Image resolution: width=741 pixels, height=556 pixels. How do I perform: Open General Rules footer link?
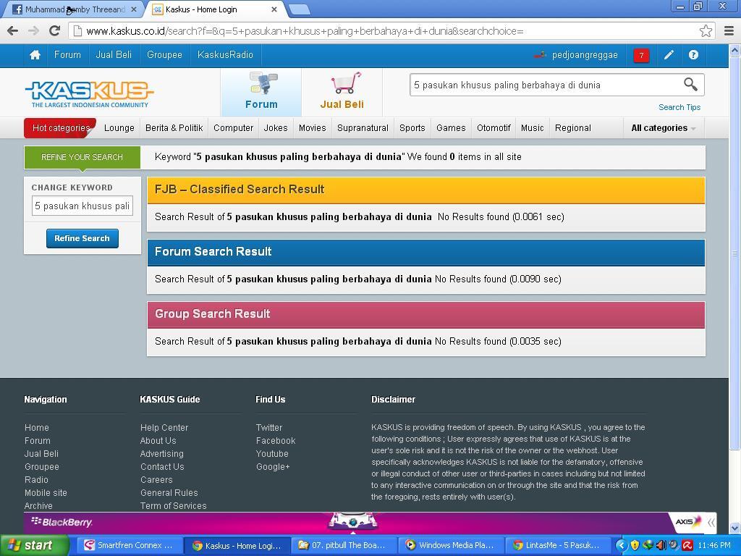(x=169, y=492)
